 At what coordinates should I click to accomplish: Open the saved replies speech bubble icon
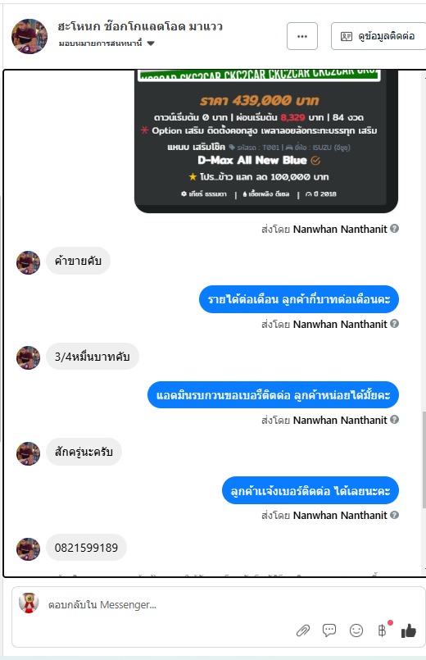point(329,630)
